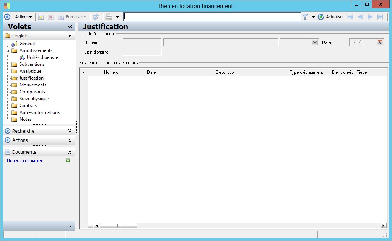This screenshot has width=392, height=241.
Task: Sort by the Pièce column header
Action: pos(361,72)
